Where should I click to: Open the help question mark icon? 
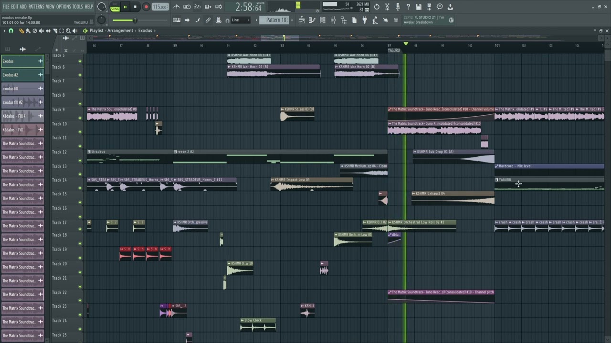pyautogui.click(x=408, y=7)
